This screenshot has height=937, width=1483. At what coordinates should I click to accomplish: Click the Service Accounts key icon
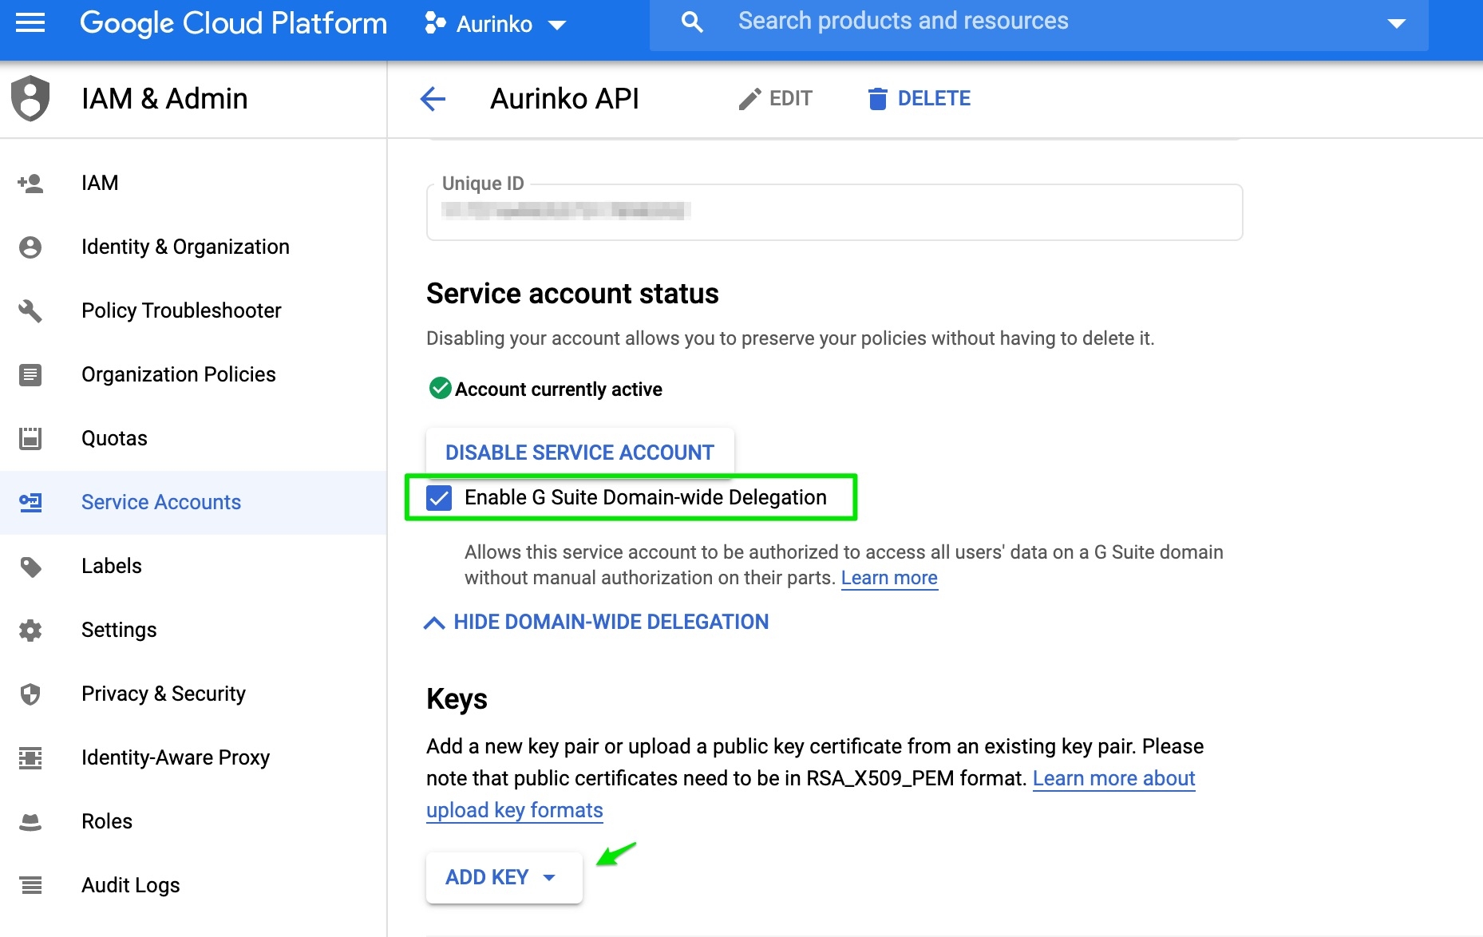pyautogui.click(x=30, y=502)
